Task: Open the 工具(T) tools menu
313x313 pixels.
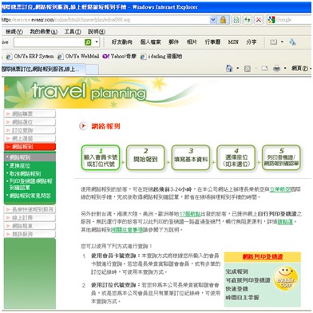Action: pyautogui.click(x=73, y=32)
